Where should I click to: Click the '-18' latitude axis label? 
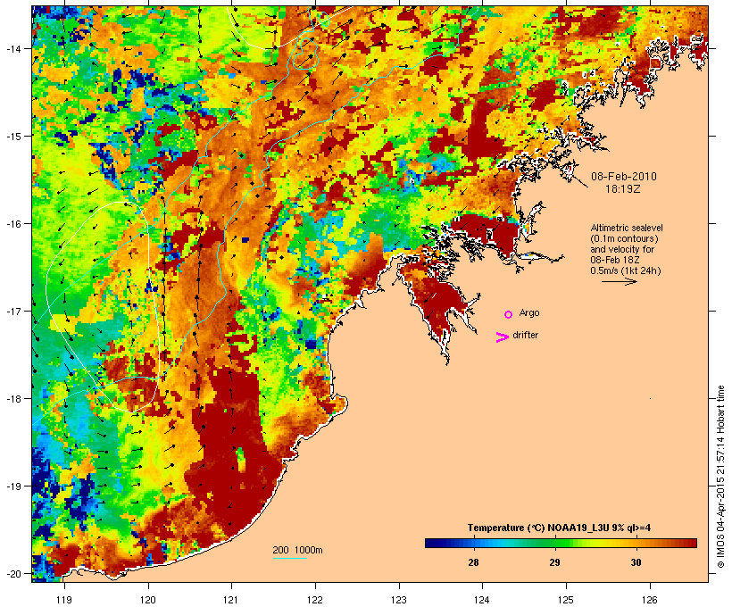[12, 398]
